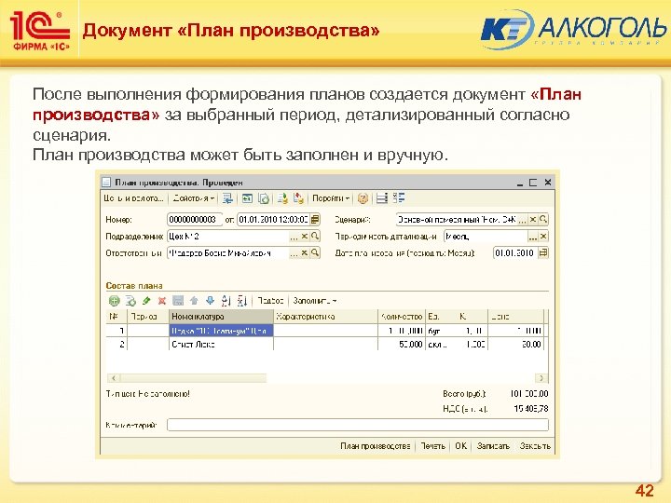Viewport: 671px width, 503px height.
Task: Click the last icon in the document toolbar
Action: tap(399, 198)
